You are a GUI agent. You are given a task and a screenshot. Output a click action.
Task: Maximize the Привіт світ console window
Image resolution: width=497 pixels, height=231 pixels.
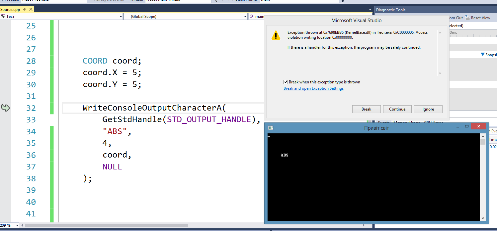point(466,126)
